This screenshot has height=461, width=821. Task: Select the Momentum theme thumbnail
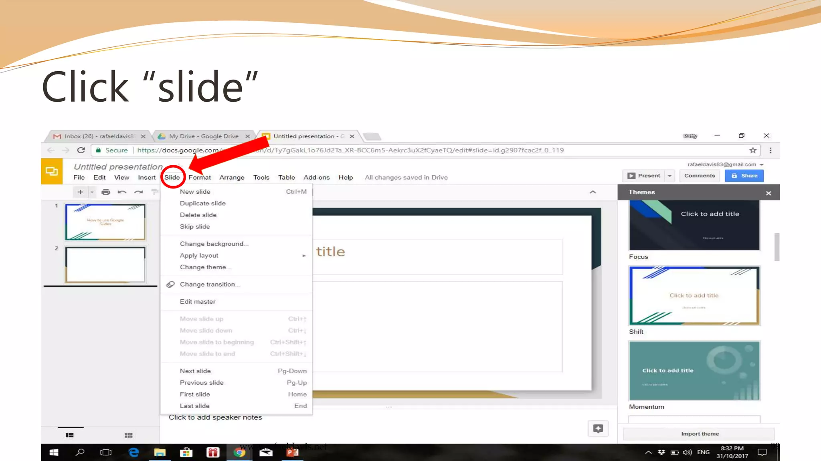694,371
